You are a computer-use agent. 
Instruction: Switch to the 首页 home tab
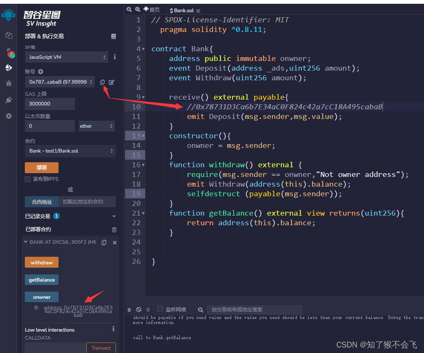pyautogui.click(x=152, y=10)
